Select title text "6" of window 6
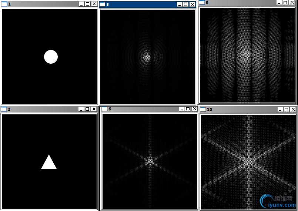 pyautogui.click(x=110, y=109)
